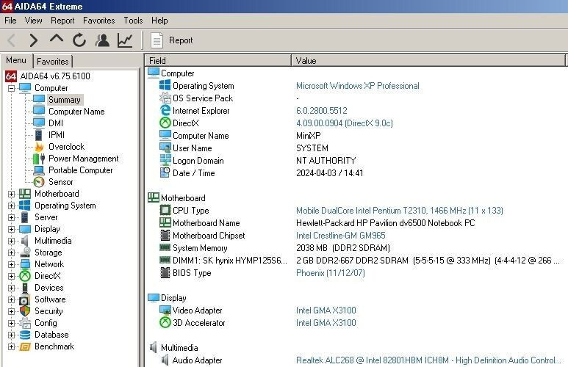Select the DMI tree item
Viewport: 568px width, 367px height.
tap(56, 123)
